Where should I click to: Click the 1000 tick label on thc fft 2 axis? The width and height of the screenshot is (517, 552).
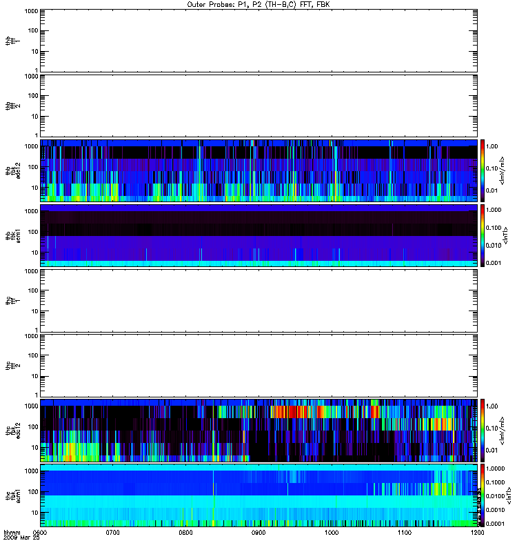[x=31, y=336]
